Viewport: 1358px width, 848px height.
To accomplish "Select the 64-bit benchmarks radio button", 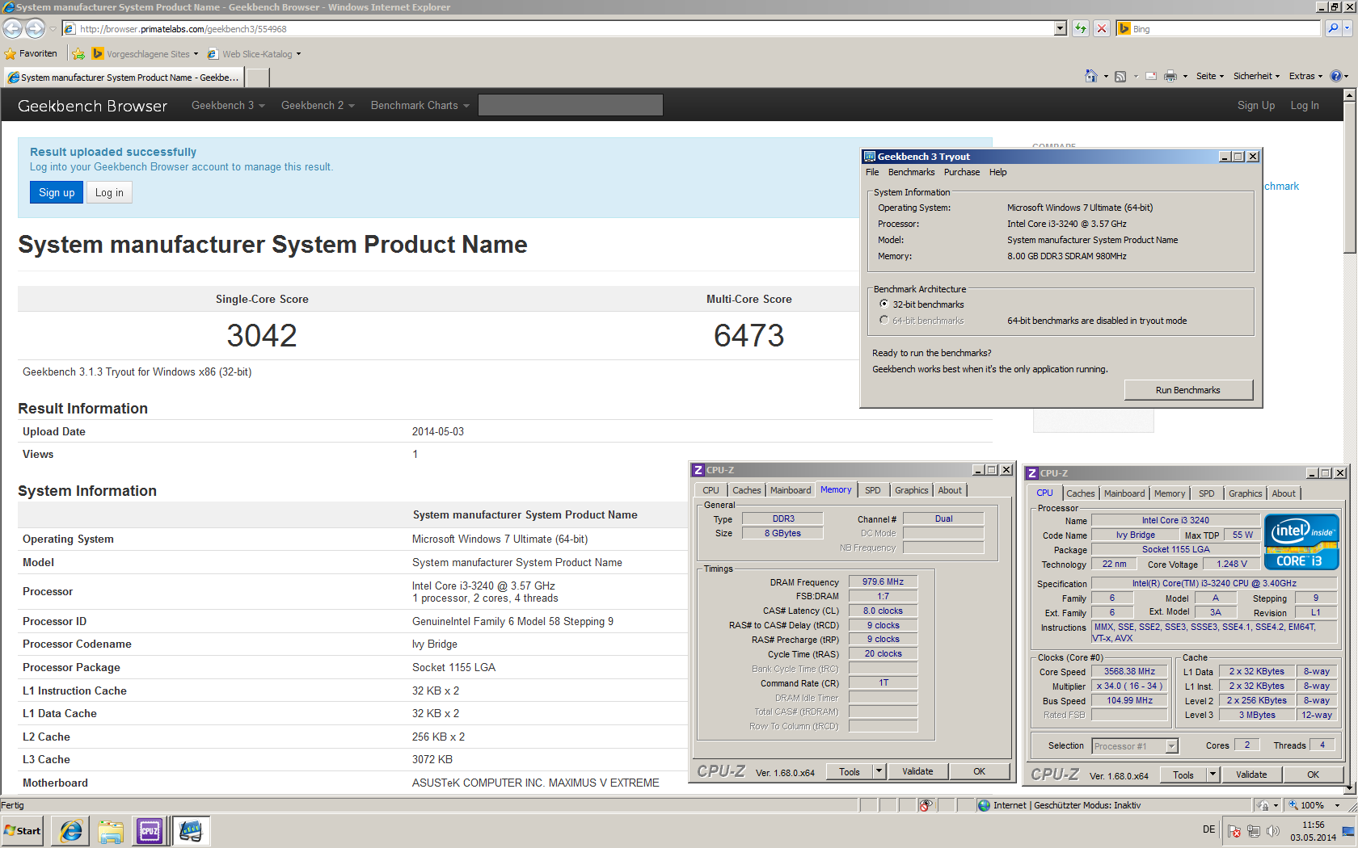I will coord(884,321).
